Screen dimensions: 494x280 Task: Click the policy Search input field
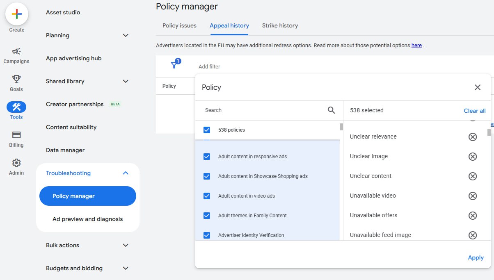[263, 110]
